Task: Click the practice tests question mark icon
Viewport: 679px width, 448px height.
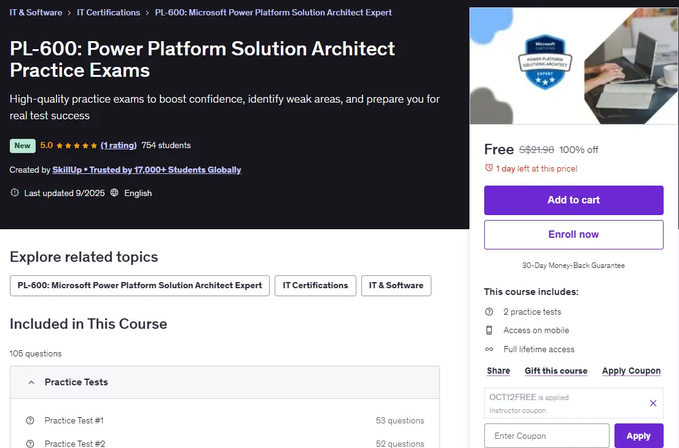Action: (489, 312)
